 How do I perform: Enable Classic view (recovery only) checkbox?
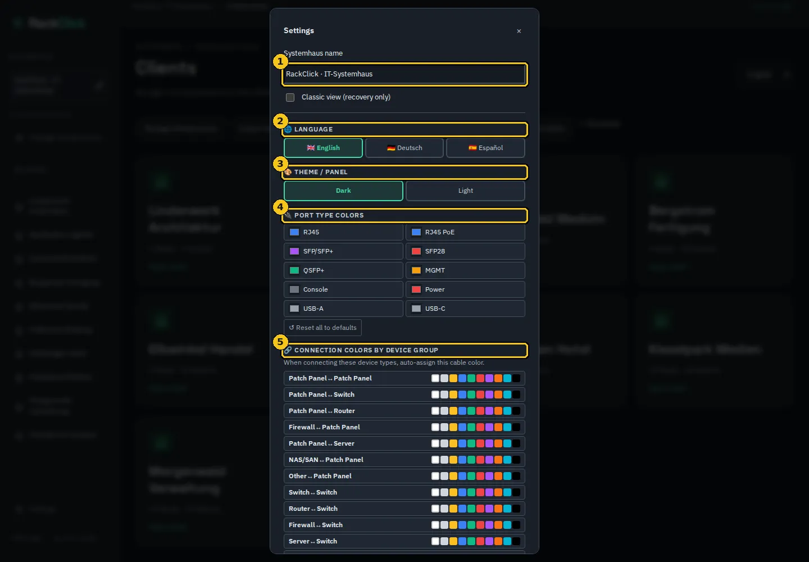click(x=290, y=97)
